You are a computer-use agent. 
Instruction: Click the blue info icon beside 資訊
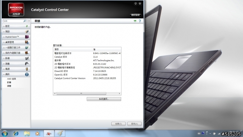point(27,75)
